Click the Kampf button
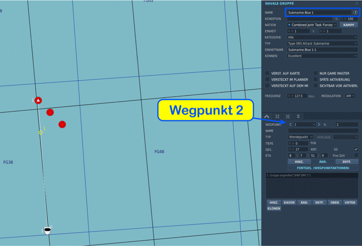 (349, 25)
